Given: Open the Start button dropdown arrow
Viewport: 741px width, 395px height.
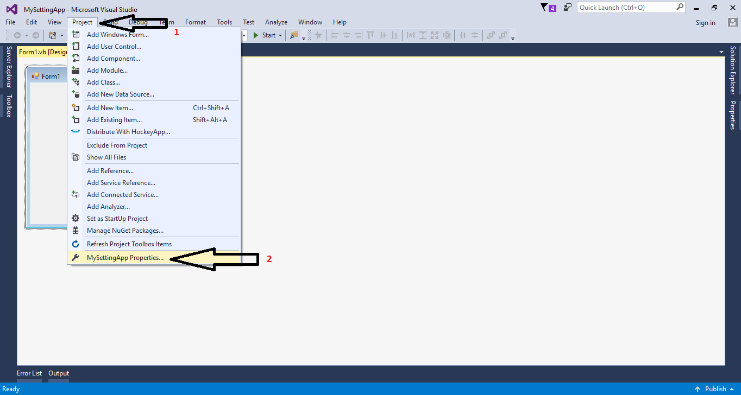Looking at the screenshot, I should pyautogui.click(x=280, y=35).
